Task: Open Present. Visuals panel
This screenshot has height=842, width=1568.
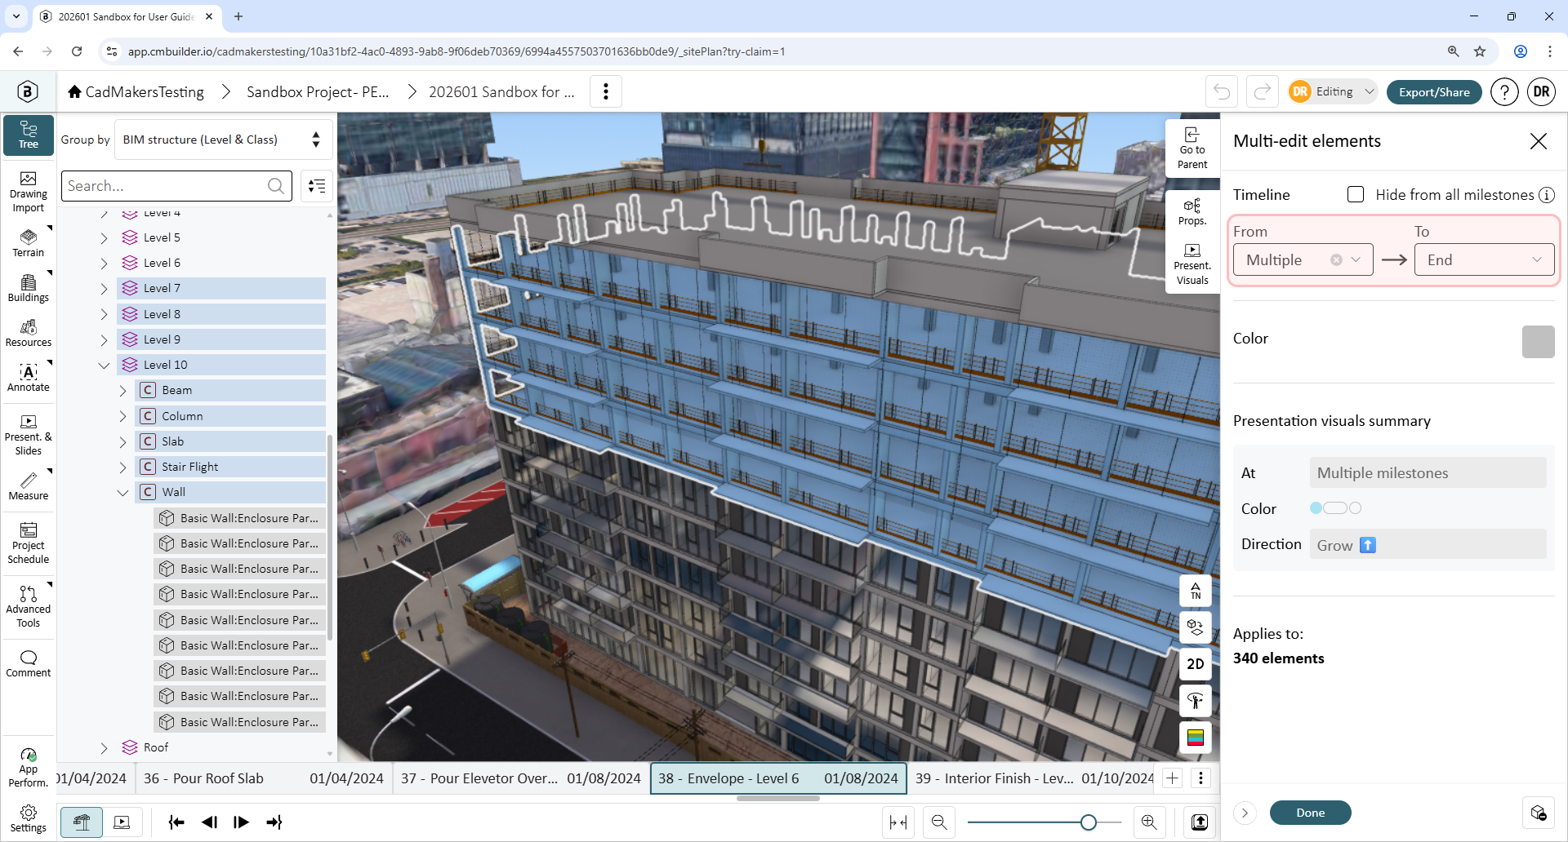Action: pos(1192,264)
